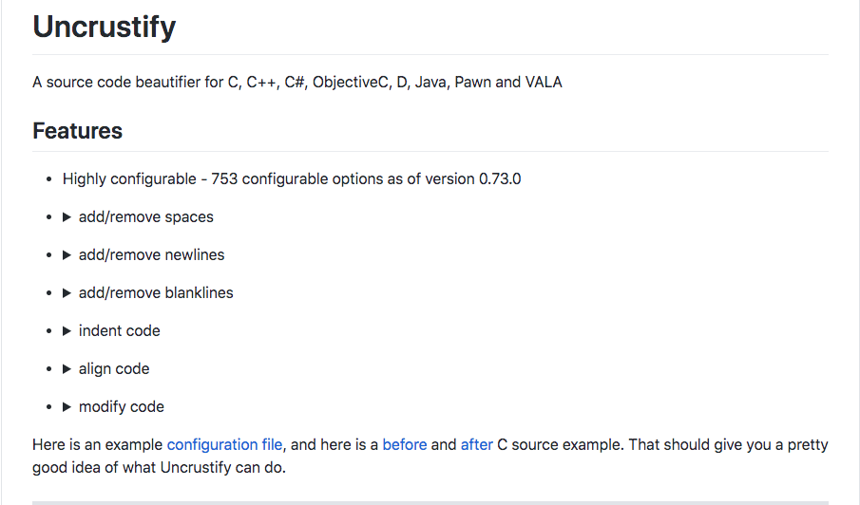Screen dimensions: 860x505
Task: Open the before C source example link
Action: click(405, 444)
